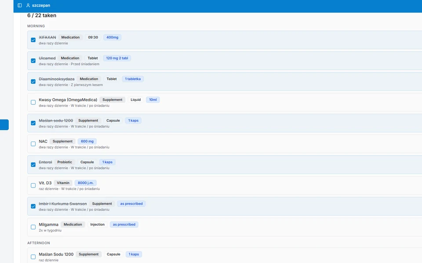Click the Tablet tag on Ulcamed
Screen dimensions: 422x263
click(x=93, y=58)
